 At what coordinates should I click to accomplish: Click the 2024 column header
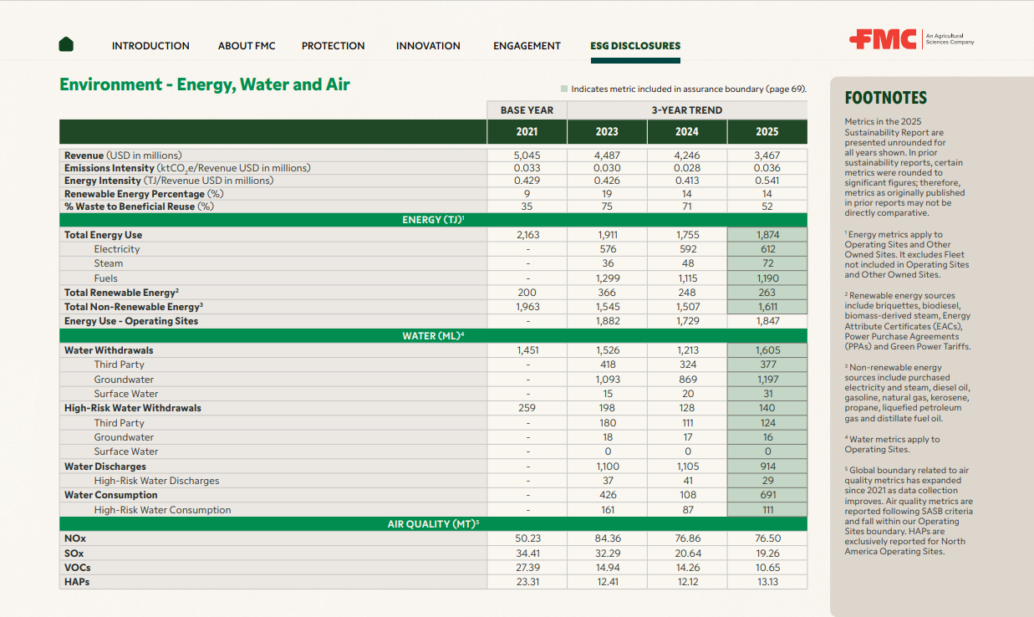687,132
